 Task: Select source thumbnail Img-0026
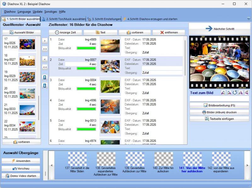[27, 44]
